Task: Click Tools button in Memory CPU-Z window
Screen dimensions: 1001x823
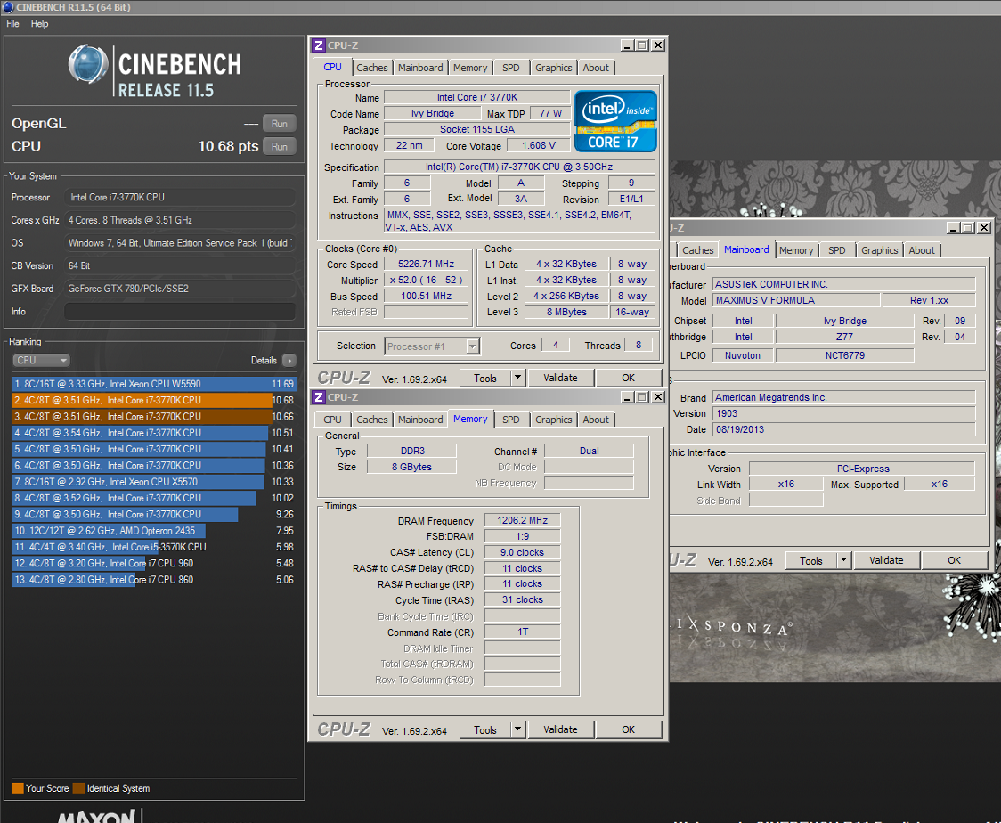Action: 485,729
